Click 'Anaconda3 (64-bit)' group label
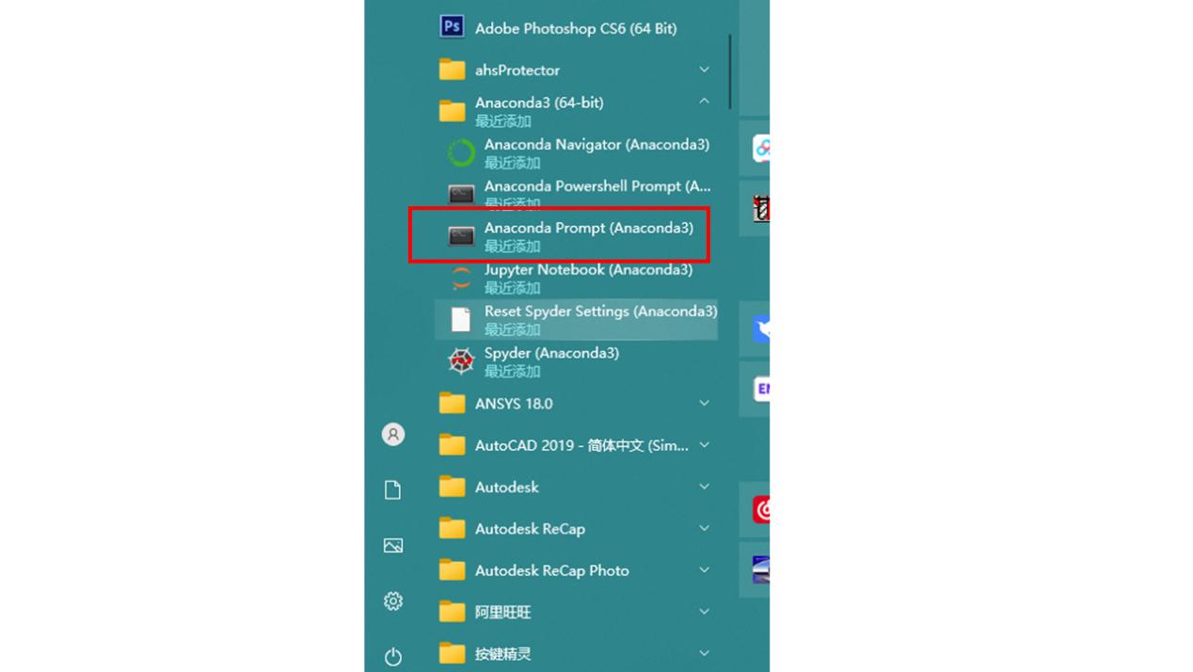 click(539, 103)
